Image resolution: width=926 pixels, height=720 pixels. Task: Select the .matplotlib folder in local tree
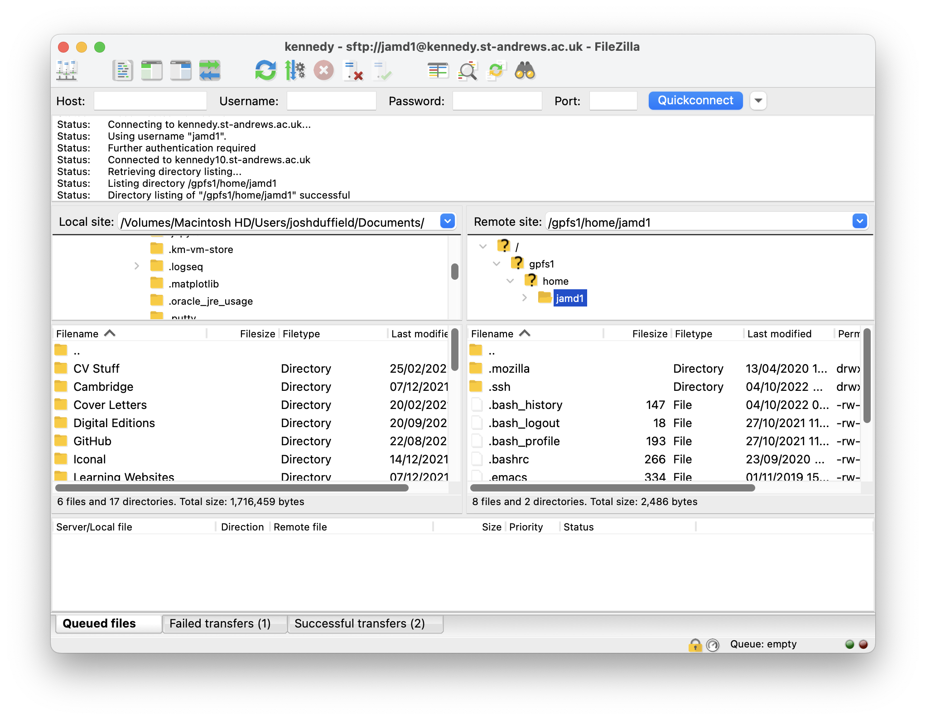pos(193,284)
